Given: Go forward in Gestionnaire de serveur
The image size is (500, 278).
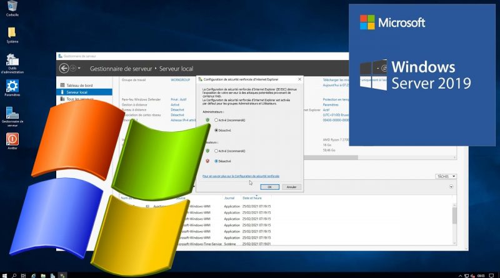Looking at the screenshot, I should 73,68.
